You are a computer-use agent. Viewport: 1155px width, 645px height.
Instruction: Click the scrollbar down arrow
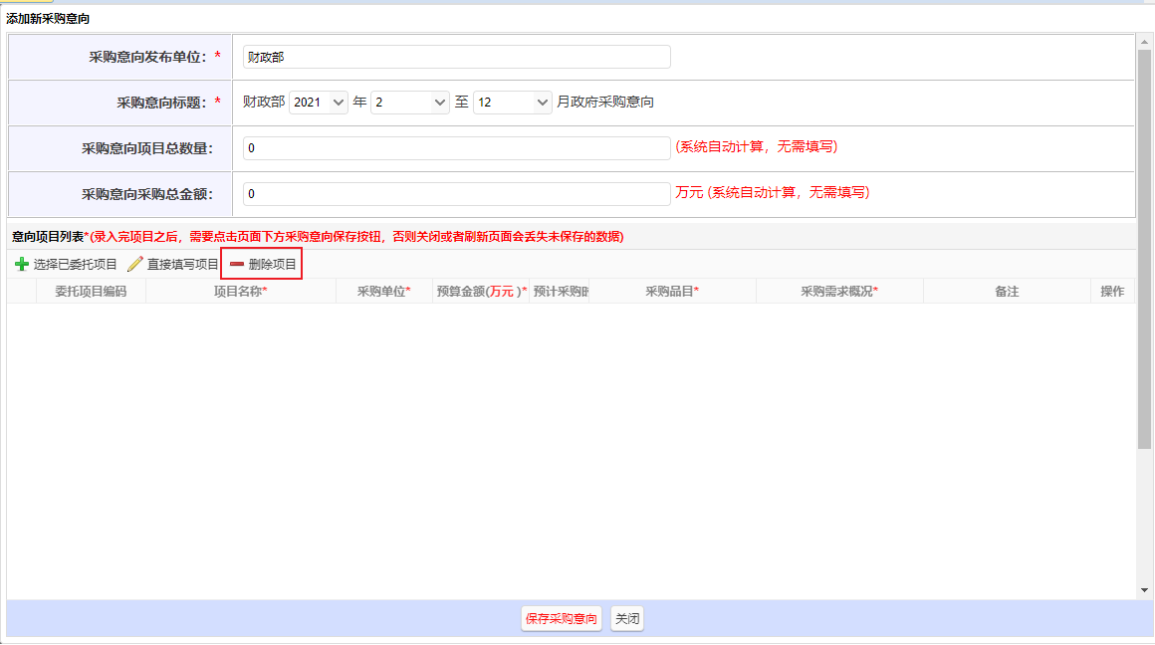point(1144,590)
